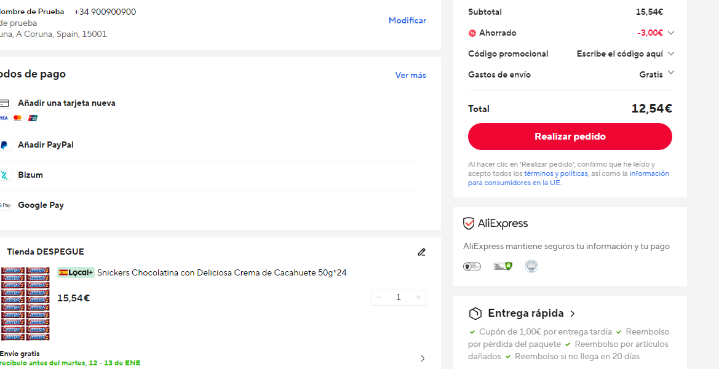Open Ver más payment methods
The width and height of the screenshot is (719, 369).
click(x=410, y=75)
